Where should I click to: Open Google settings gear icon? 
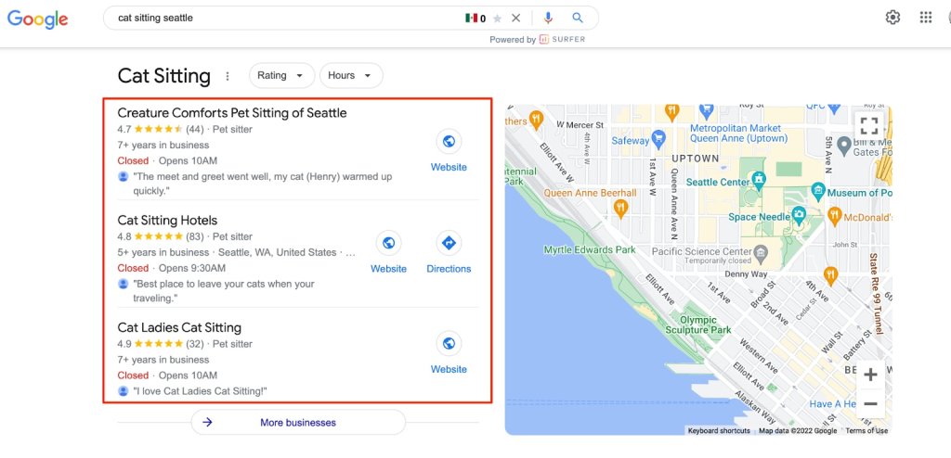tap(892, 18)
